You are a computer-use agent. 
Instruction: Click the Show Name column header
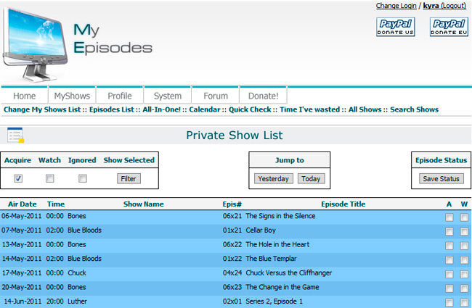144,204
